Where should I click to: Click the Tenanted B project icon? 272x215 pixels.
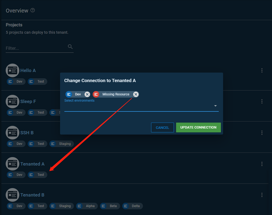tap(12, 195)
